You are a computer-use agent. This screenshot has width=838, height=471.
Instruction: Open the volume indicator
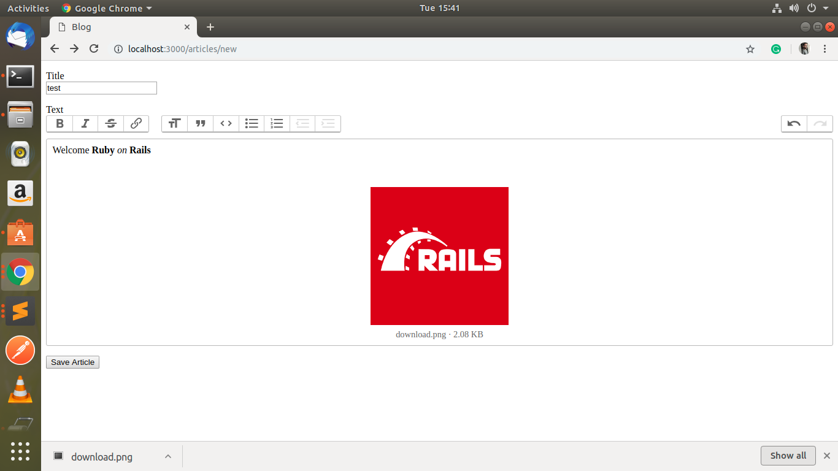(x=794, y=8)
